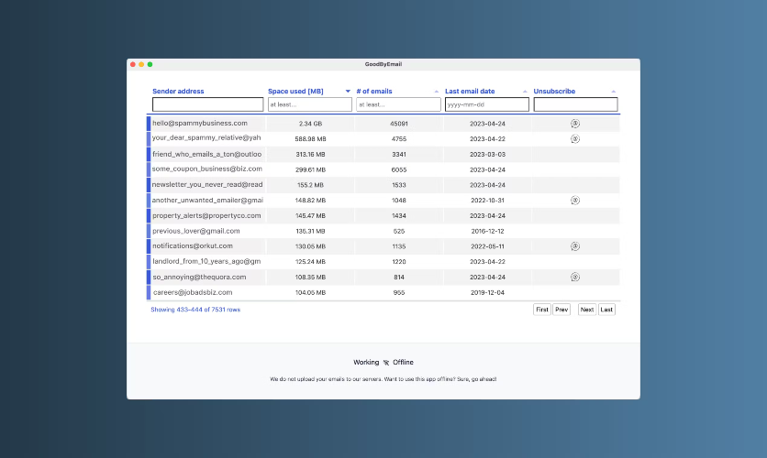Click sort arrow in Unsubscribe column header
Screen dimensions: 767x458
pyautogui.click(x=614, y=92)
